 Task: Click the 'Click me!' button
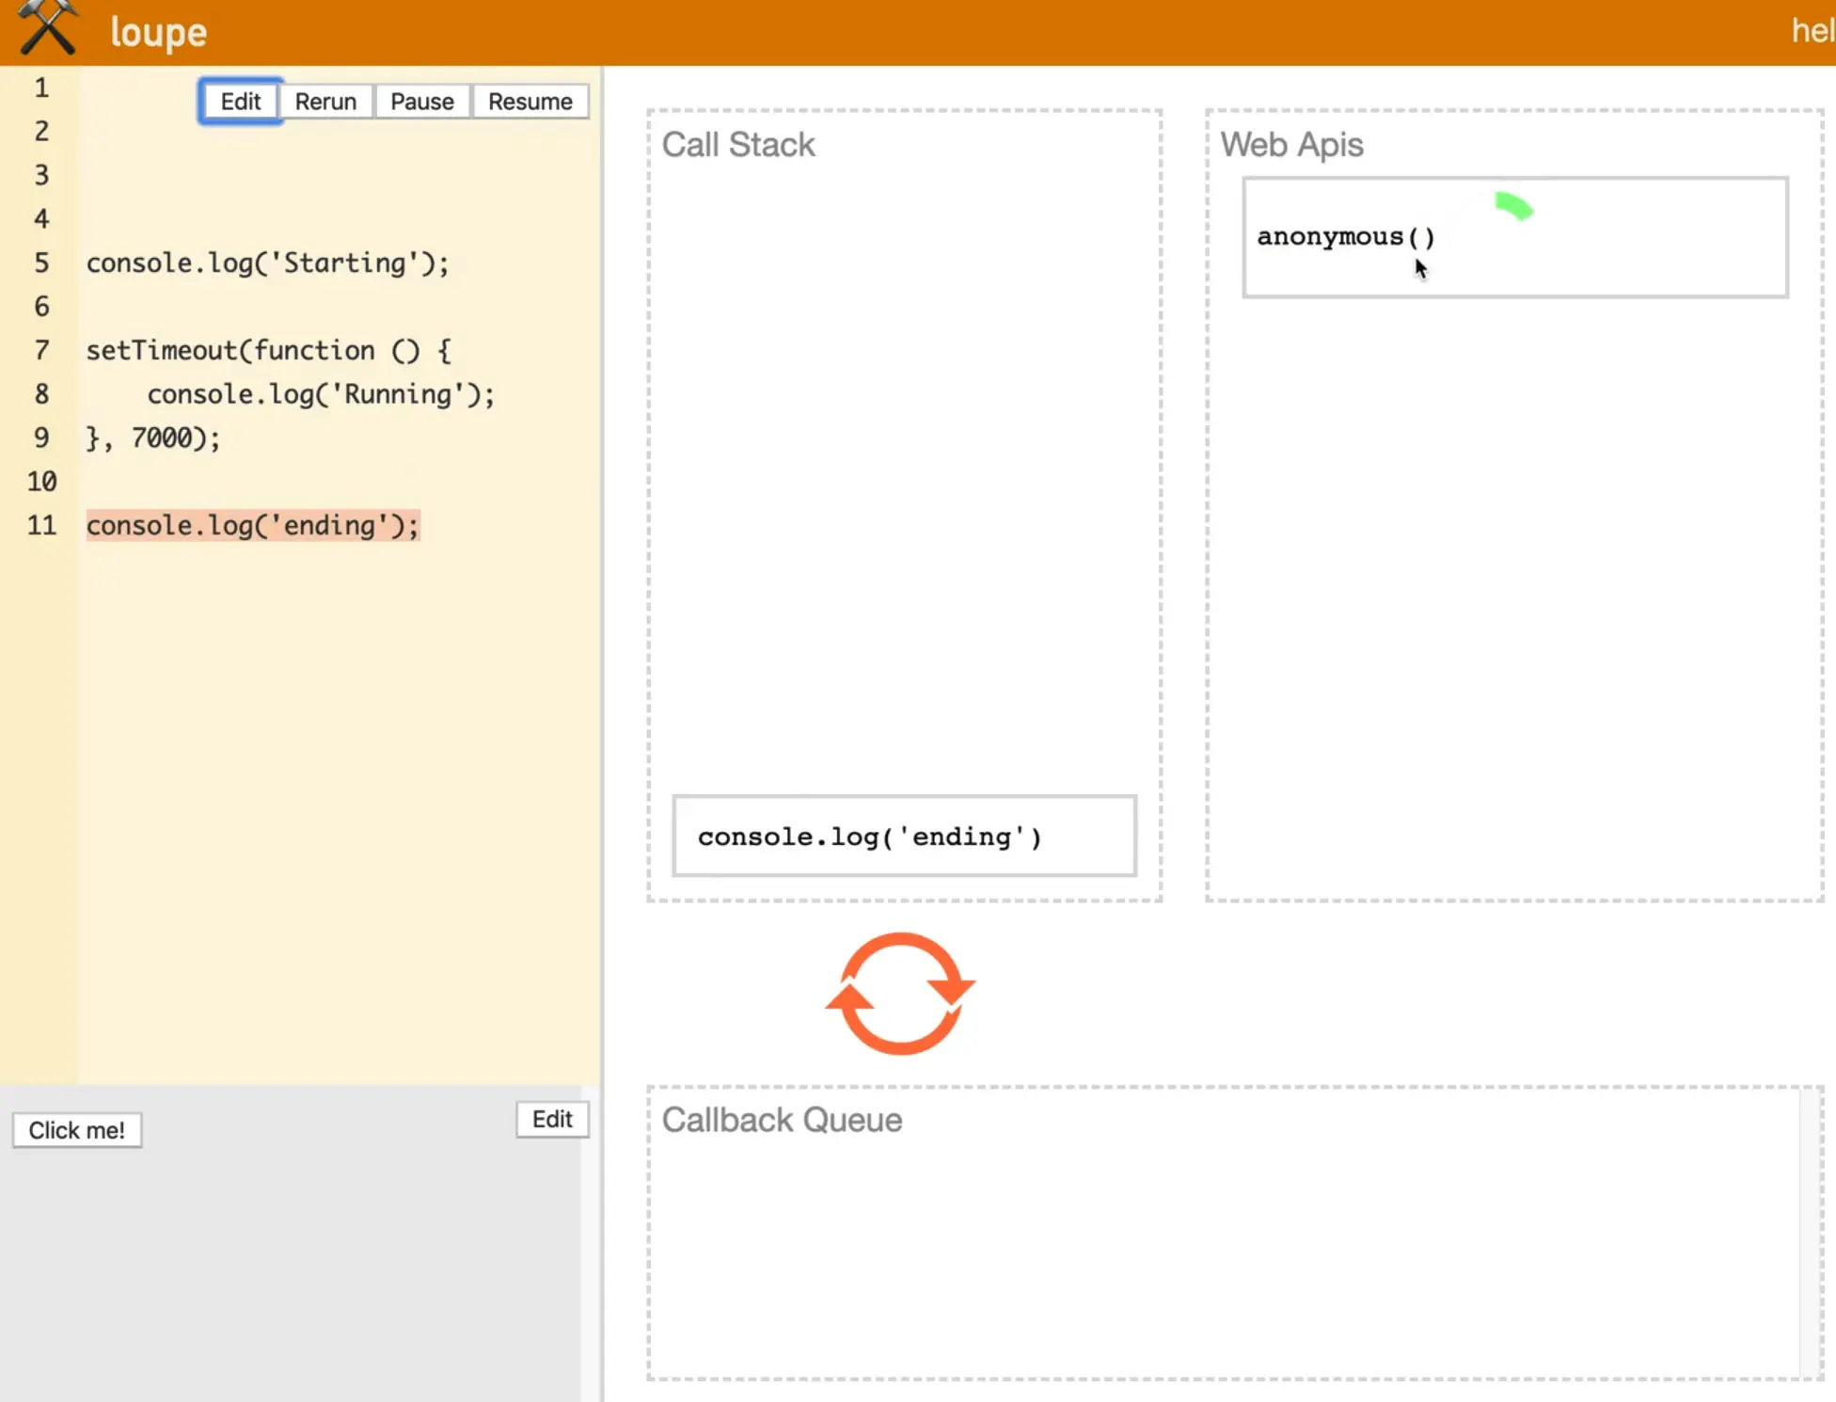tap(76, 1130)
